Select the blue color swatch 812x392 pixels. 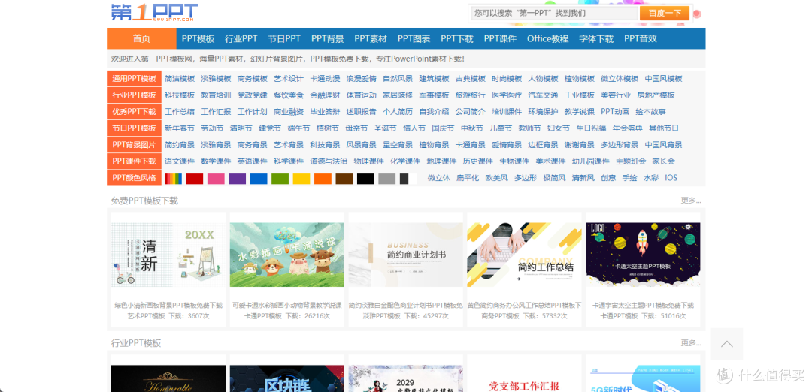click(259, 179)
